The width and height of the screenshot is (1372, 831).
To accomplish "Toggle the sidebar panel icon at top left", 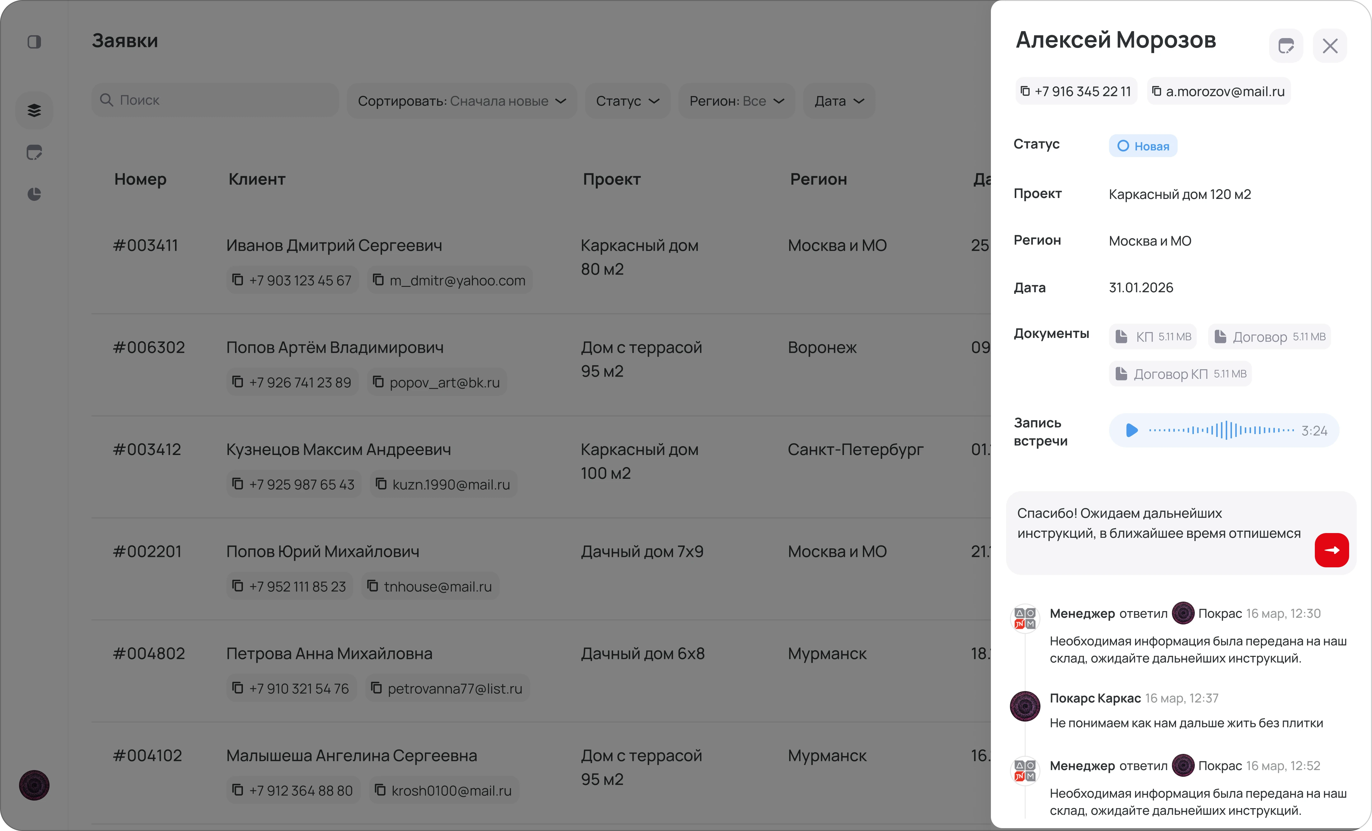I will pos(35,42).
